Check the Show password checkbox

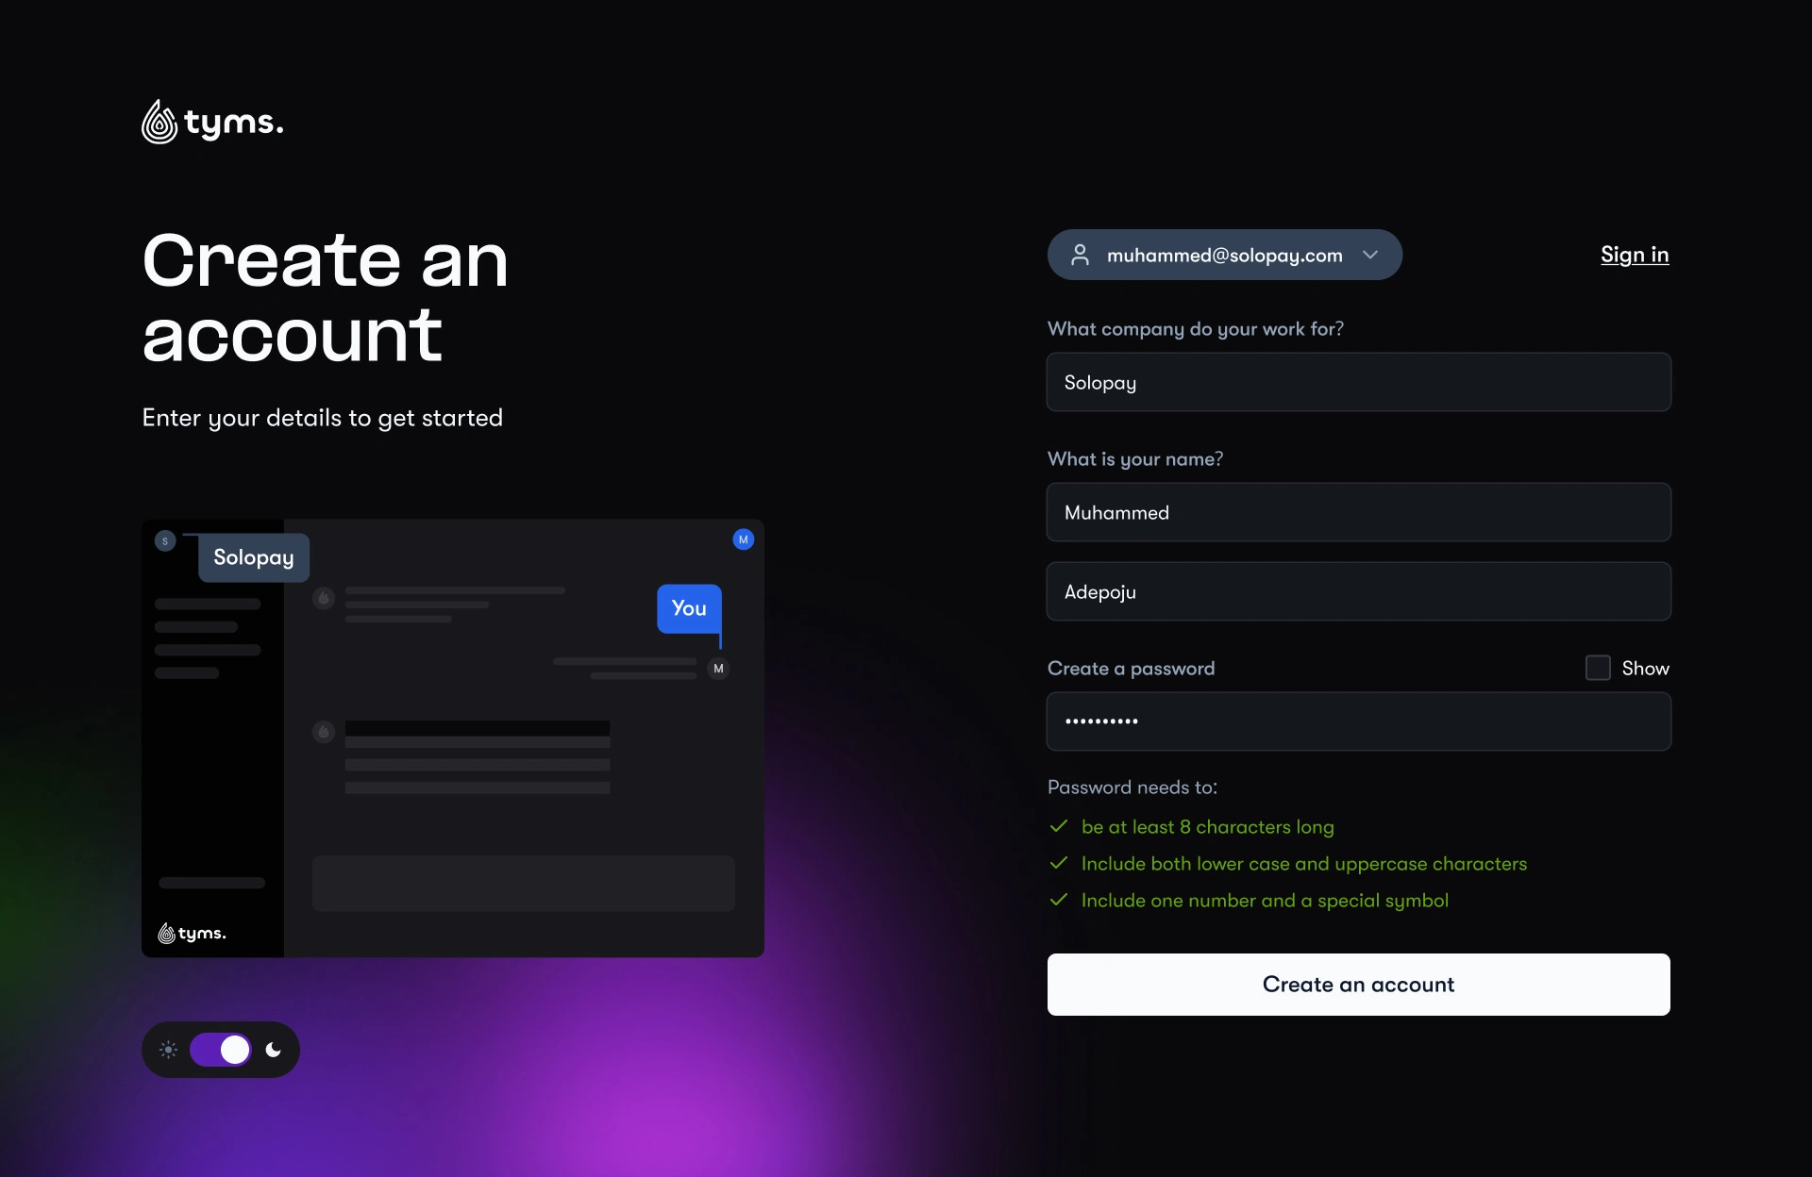pyautogui.click(x=1598, y=668)
